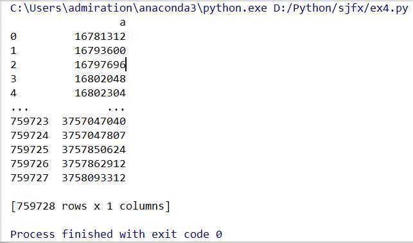Click value 3757862912 in row 759726
The height and width of the screenshot is (243, 413).
(x=94, y=164)
